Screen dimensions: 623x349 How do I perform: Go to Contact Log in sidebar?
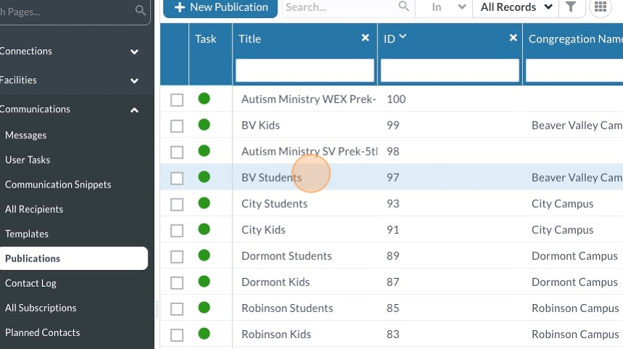point(30,283)
